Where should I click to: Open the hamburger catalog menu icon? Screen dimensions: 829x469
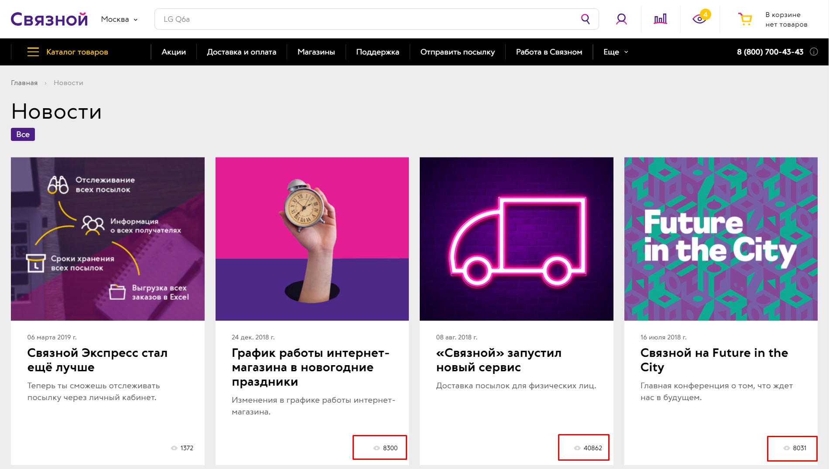click(33, 52)
